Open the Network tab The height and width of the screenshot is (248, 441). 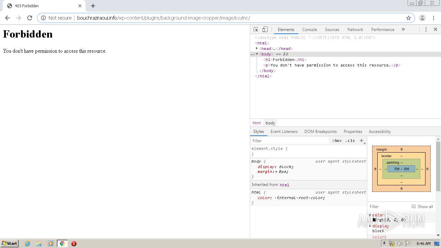355,30
